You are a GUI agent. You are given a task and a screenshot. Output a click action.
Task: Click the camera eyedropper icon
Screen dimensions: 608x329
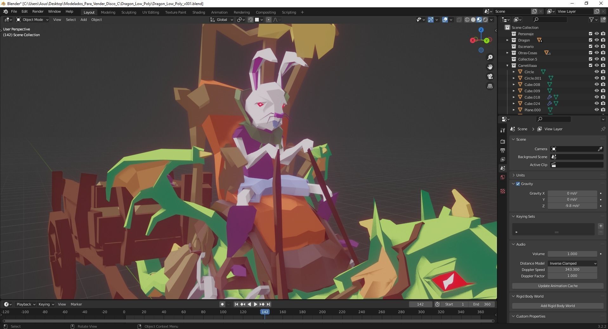(600, 149)
